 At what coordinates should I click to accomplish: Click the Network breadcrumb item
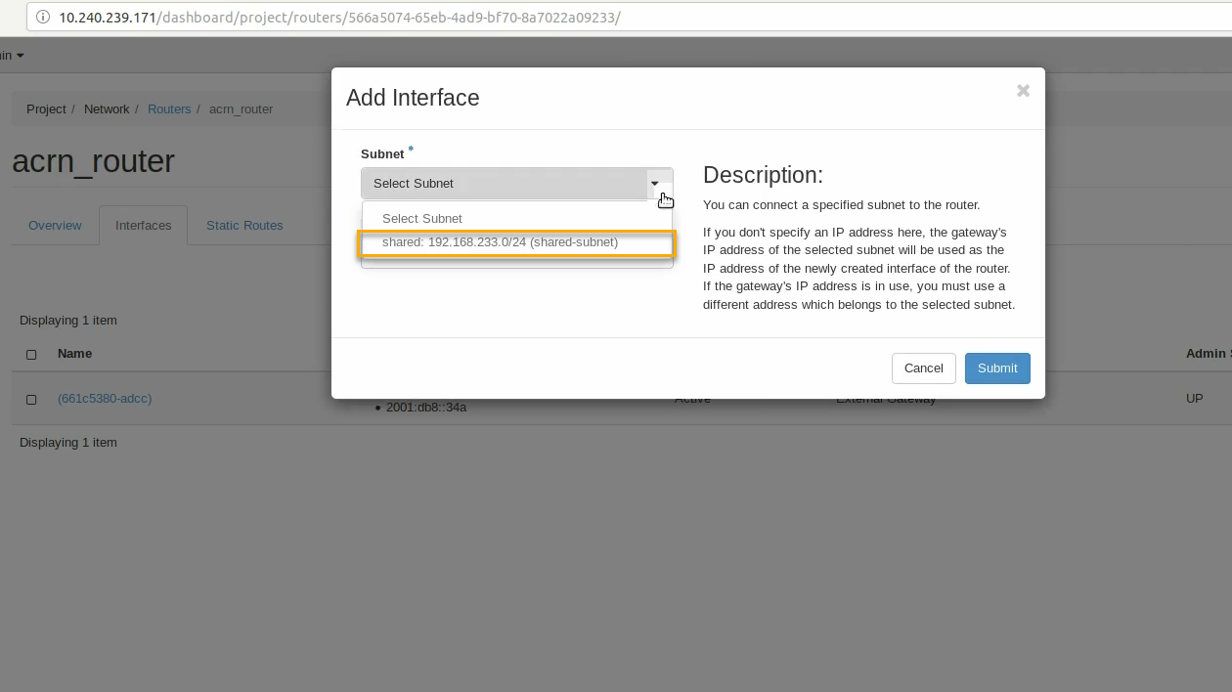point(107,109)
